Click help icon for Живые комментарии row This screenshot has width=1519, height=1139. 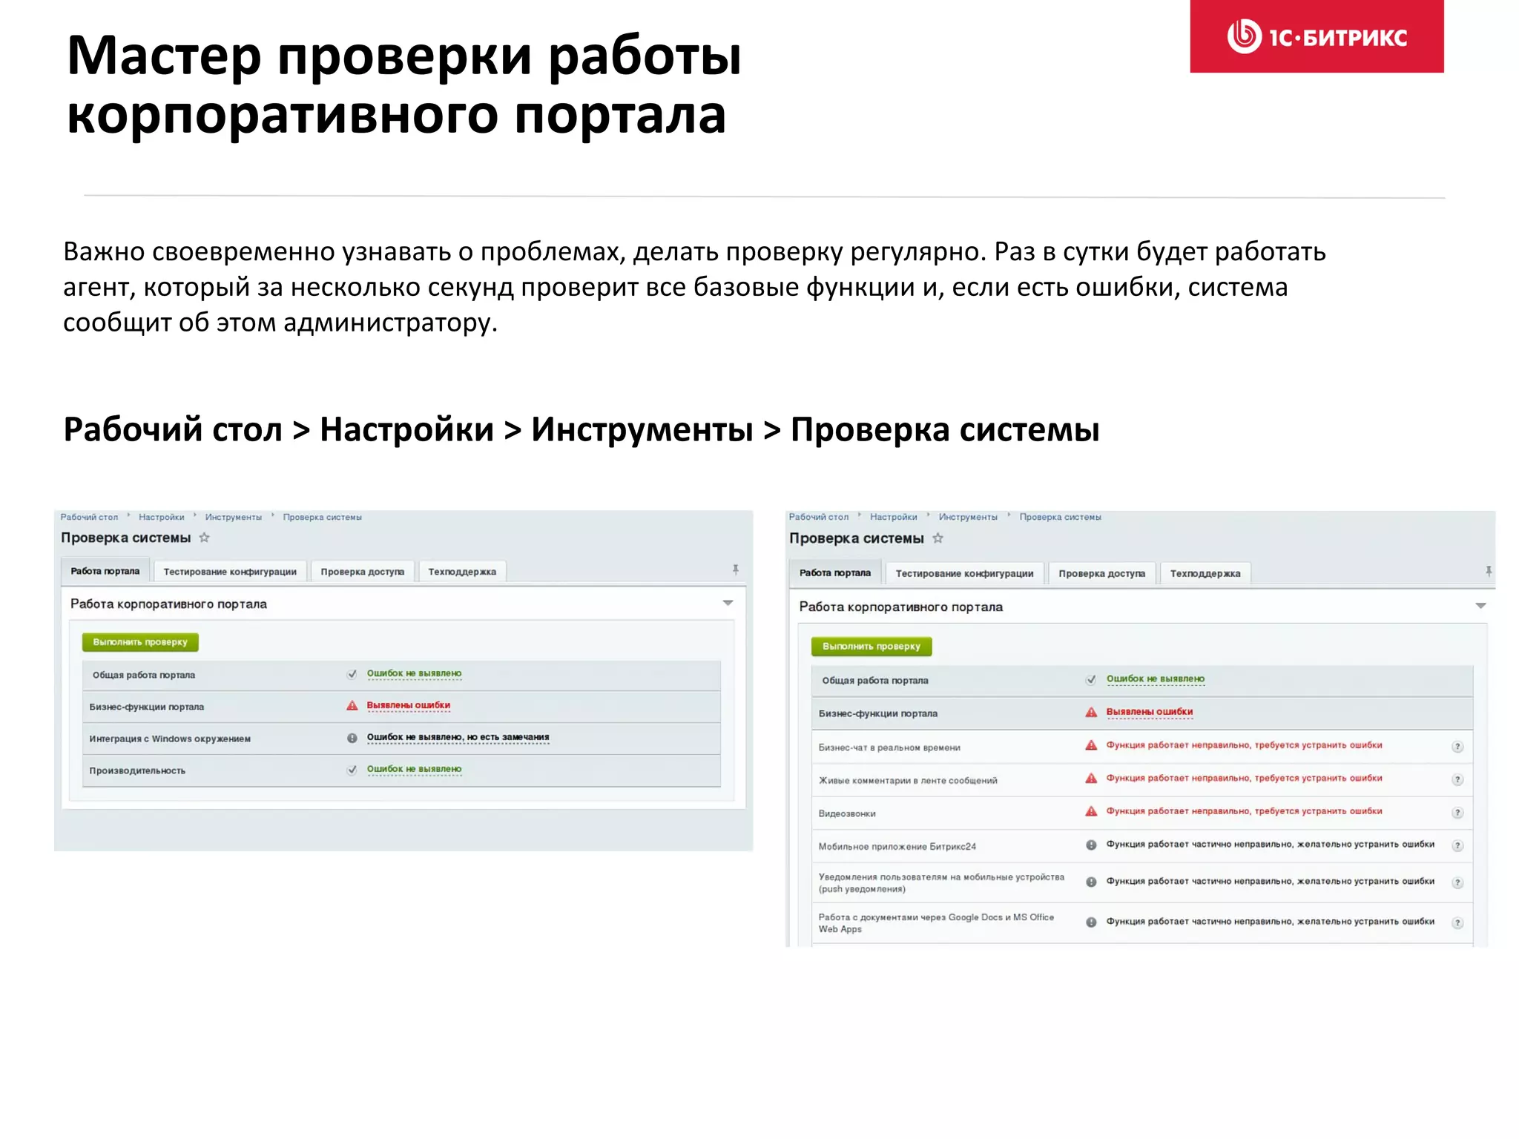[x=1457, y=779]
